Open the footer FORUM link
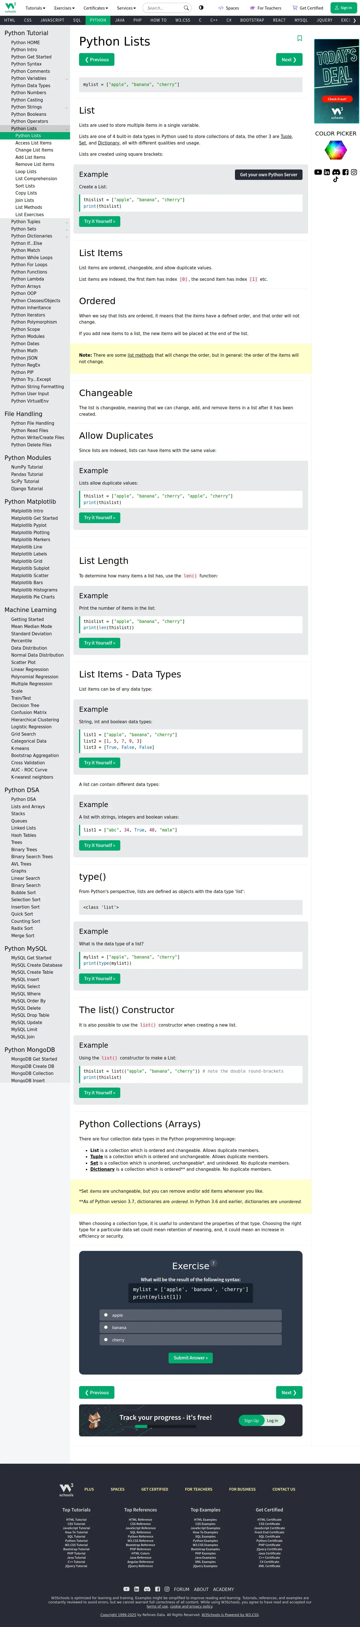This screenshot has width=360, height=1627. click(182, 1589)
